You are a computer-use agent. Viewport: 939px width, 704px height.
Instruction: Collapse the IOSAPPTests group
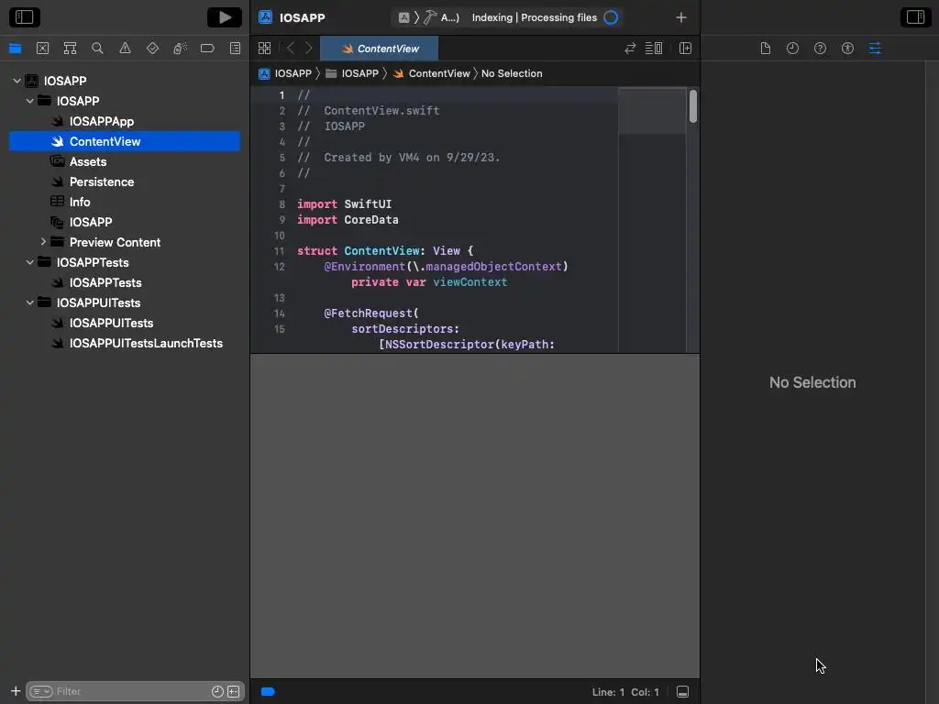[30, 262]
